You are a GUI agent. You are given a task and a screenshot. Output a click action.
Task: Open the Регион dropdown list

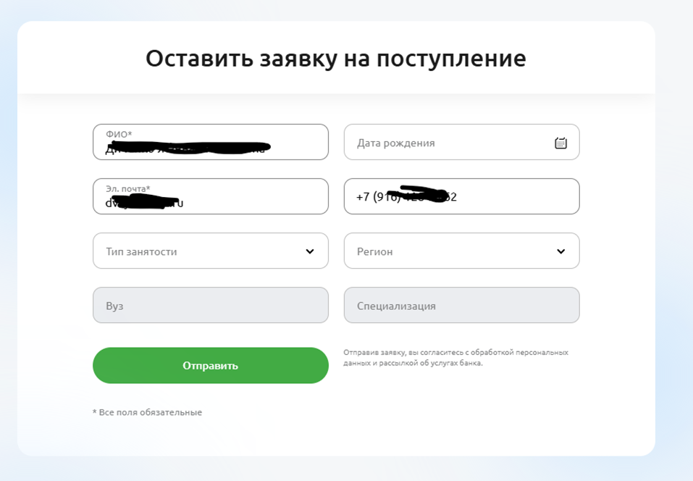coord(461,251)
